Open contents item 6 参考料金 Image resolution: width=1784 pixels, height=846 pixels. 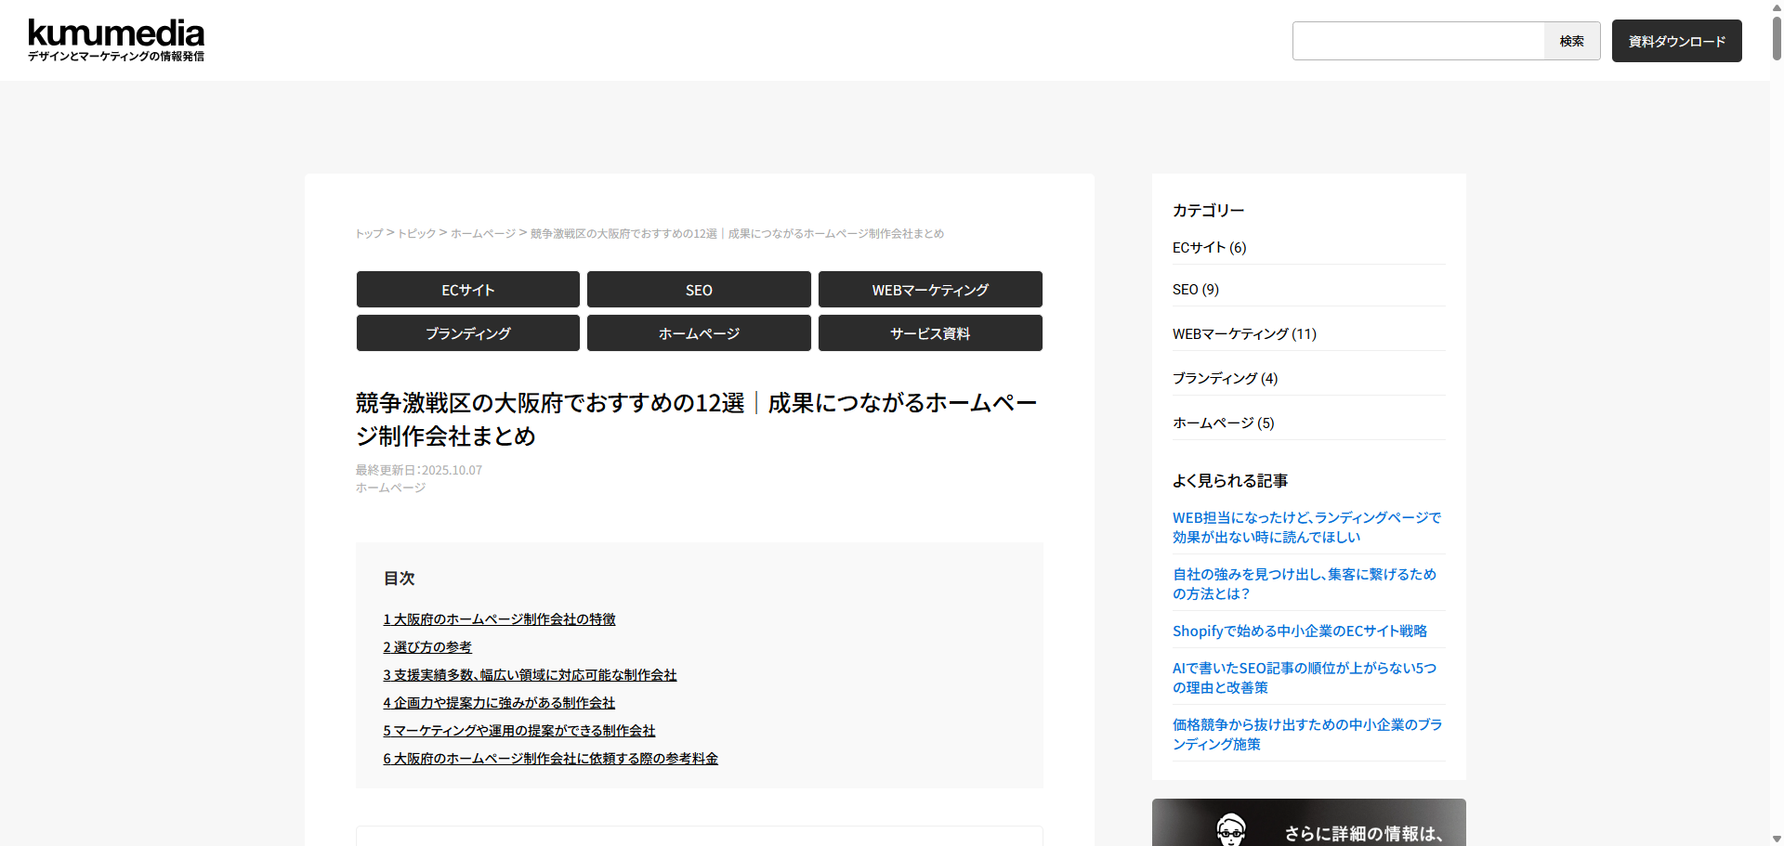(550, 759)
